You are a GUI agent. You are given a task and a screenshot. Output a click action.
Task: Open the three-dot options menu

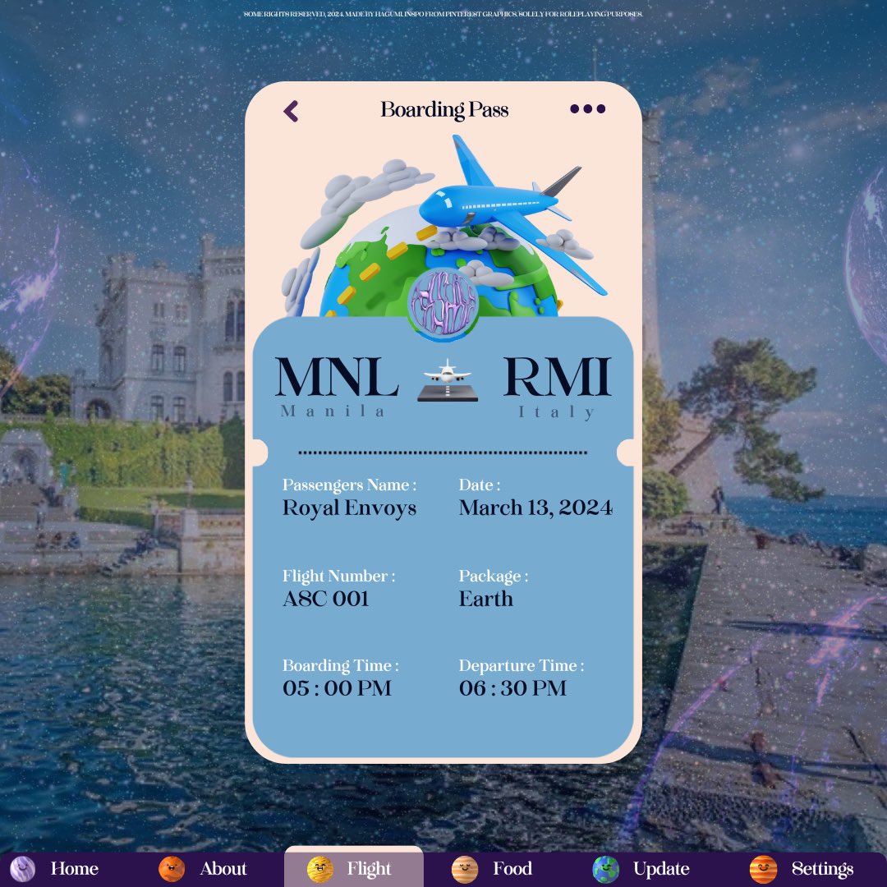click(588, 108)
